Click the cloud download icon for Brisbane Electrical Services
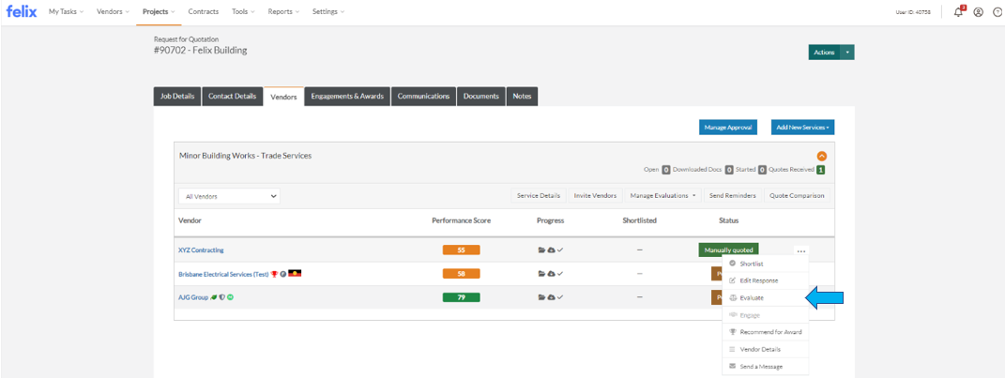 (551, 274)
